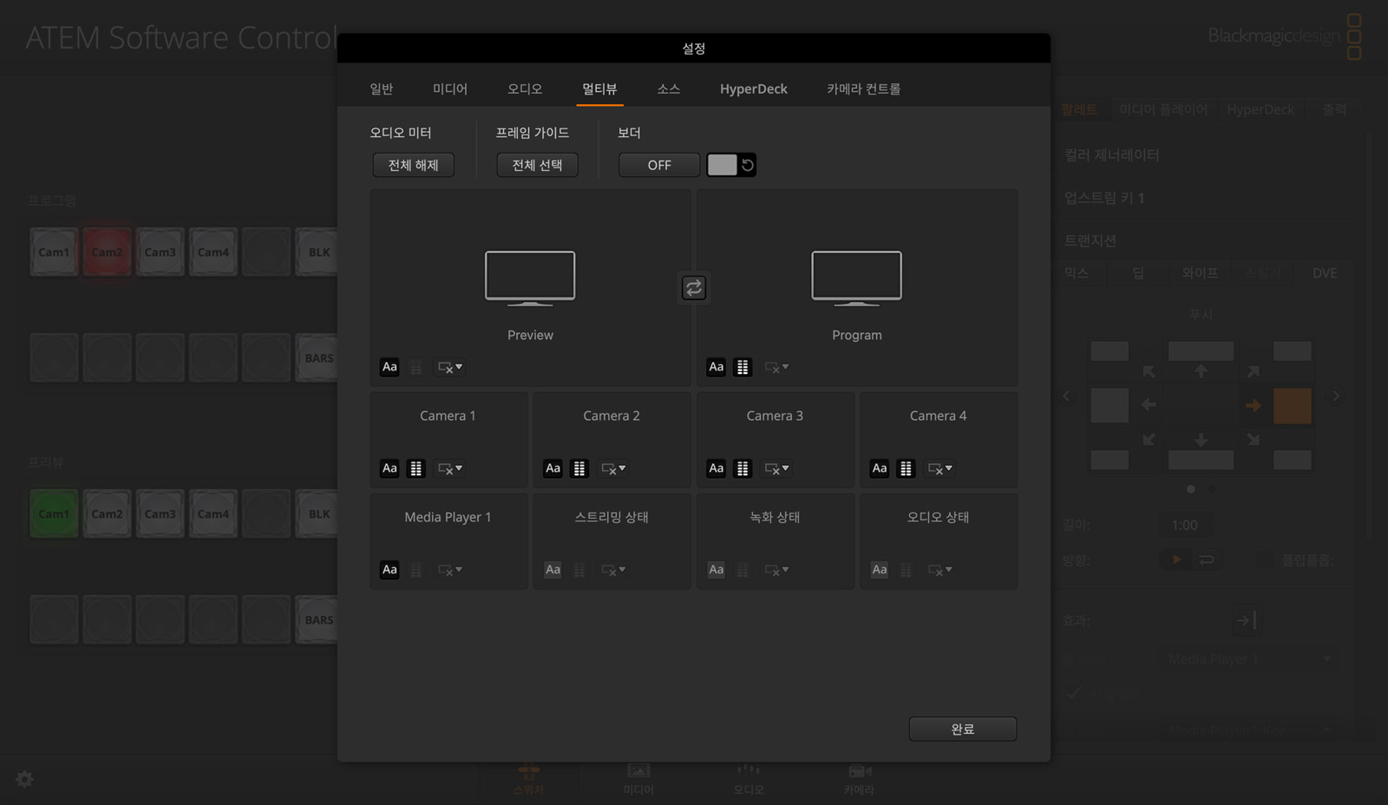Open the 오디오 (Audio) mixer page icon
The width and height of the screenshot is (1388, 805).
point(748,776)
